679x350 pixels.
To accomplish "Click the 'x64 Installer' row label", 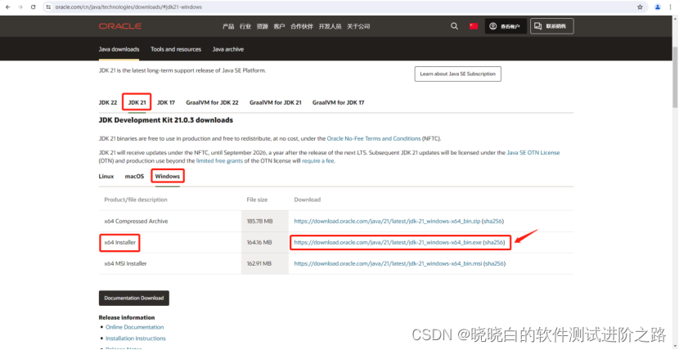I will tap(120, 243).
